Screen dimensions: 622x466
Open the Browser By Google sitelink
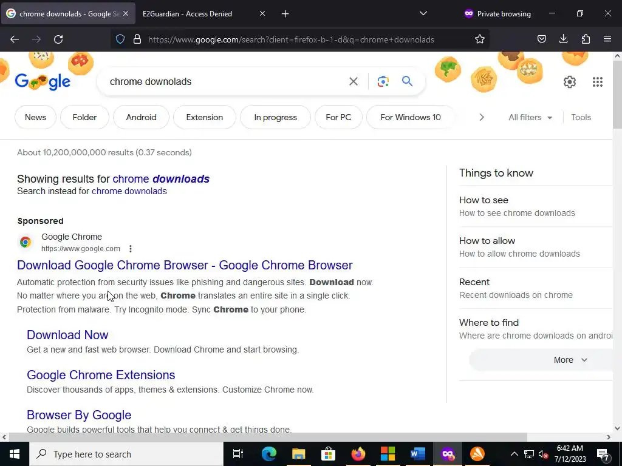[79, 415]
